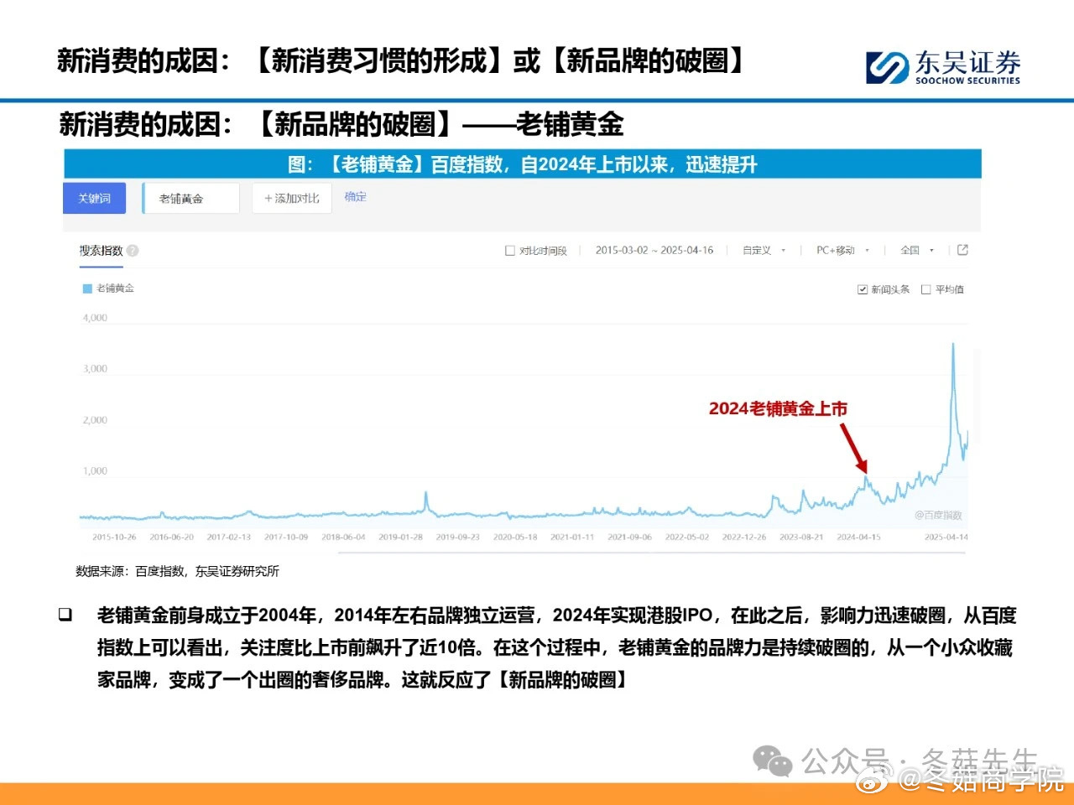The image size is (1074, 805).
Task: Click the Soochow Securities logo icon
Action: [x=887, y=67]
